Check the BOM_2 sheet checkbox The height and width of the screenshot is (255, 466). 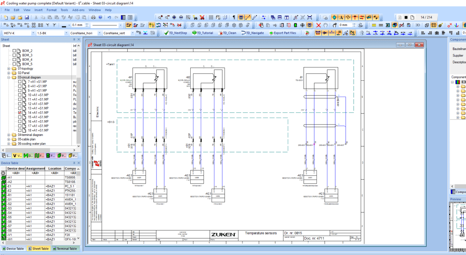point(15,51)
